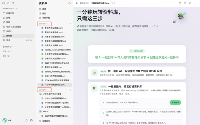Open search via top magnifier icon
The image size is (200, 125).
click(8, 3)
